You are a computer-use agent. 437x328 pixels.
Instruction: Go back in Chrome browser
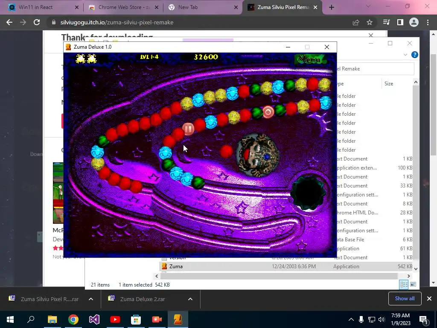[x=9, y=22]
